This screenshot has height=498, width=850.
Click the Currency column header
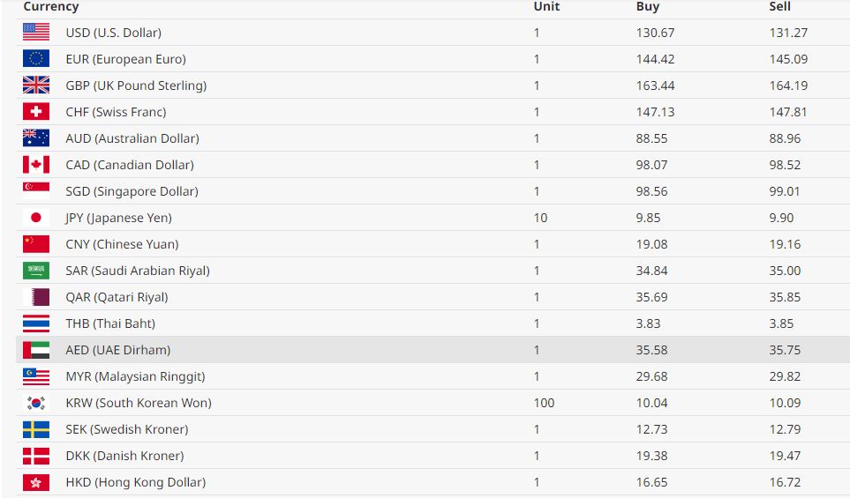pyautogui.click(x=50, y=7)
